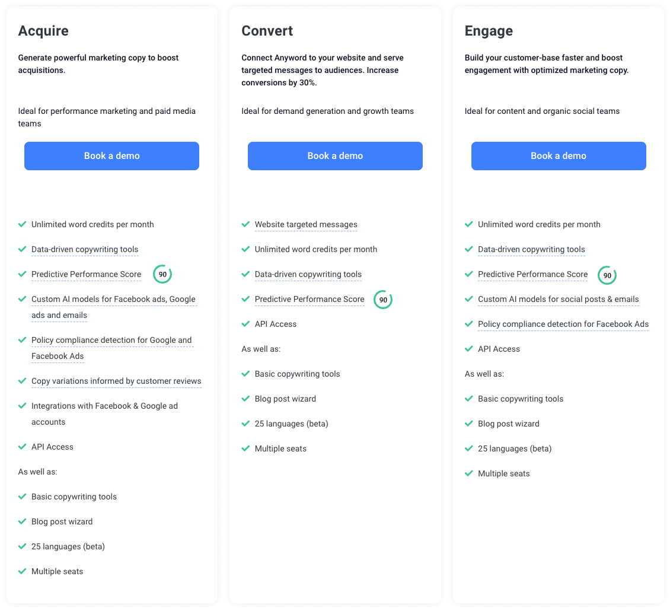Book a demo for the Acquire plan

click(x=111, y=156)
